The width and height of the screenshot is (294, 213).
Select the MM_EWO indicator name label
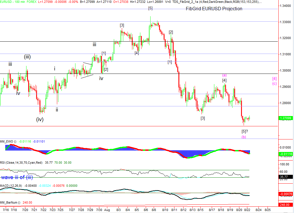coord(8,141)
